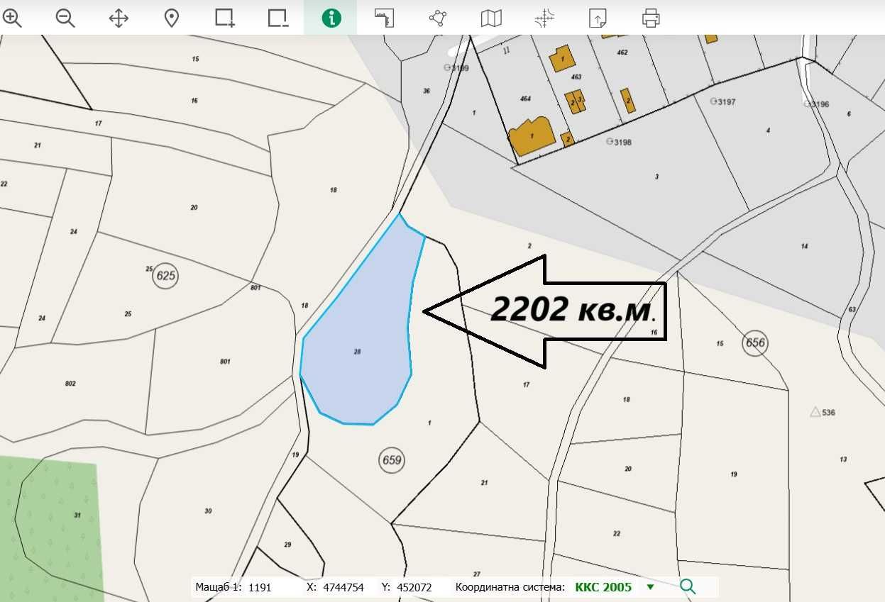Click the zoom out magnifier tool
The width and height of the screenshot is (885, 602).
coord(65,18)
